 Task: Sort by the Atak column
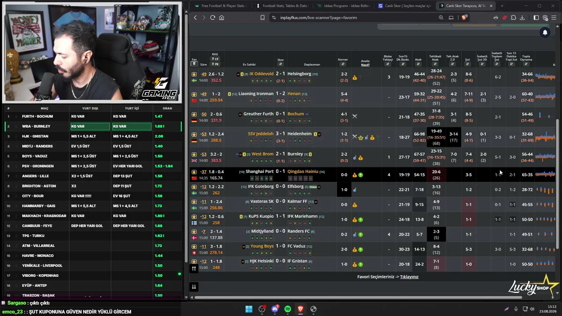coord(418,64)
